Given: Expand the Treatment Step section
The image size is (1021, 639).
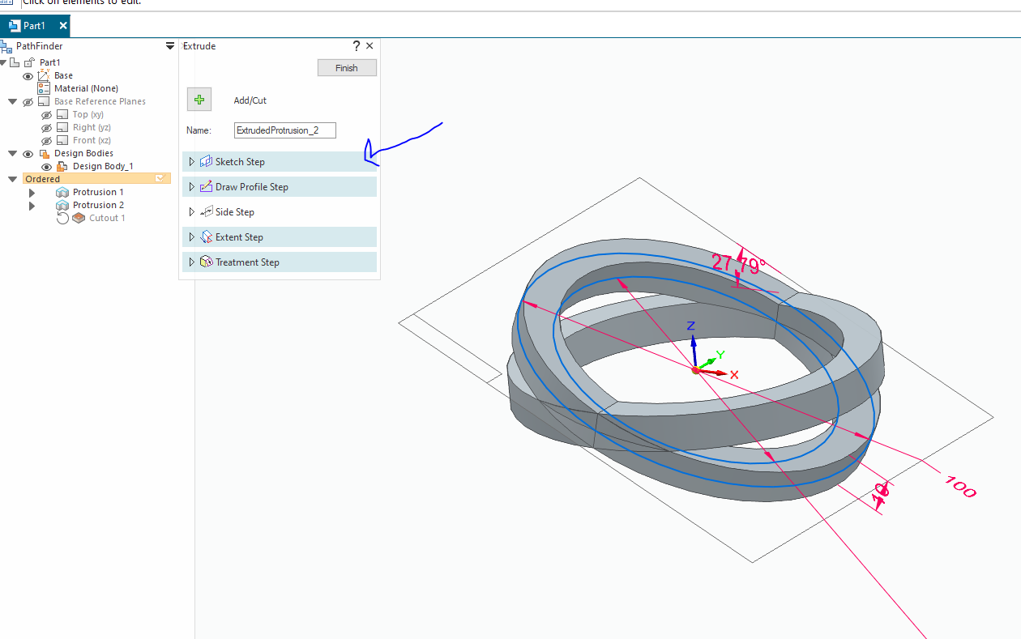Looking at the screenshot, I should [x=192, y=262].
